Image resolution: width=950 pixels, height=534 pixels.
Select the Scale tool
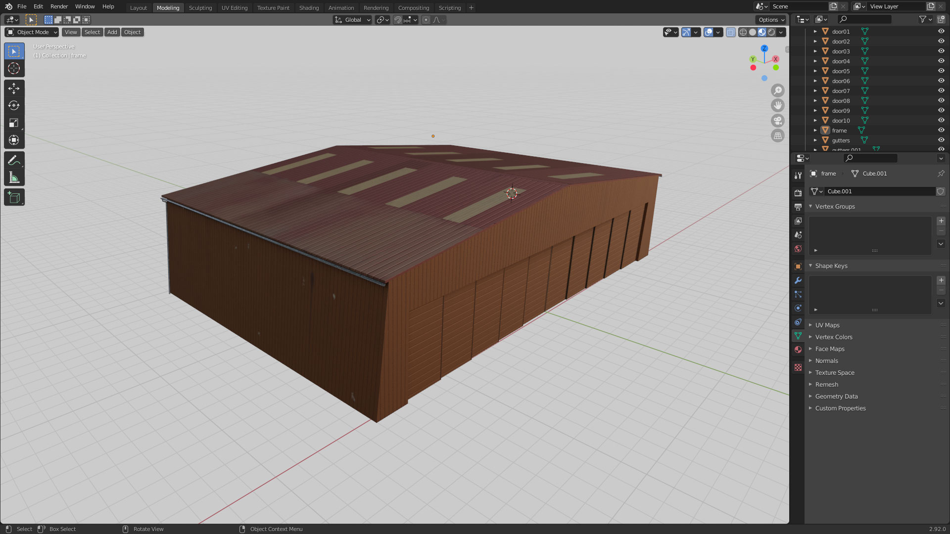(14, 123)
